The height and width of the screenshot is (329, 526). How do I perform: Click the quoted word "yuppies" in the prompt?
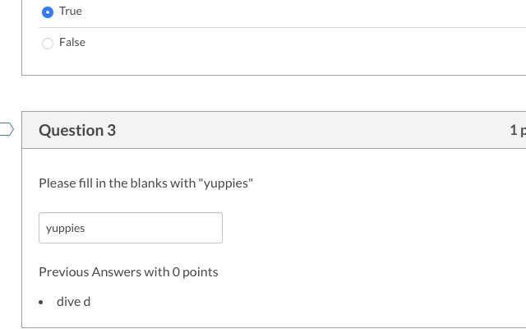tap(226, 183)
